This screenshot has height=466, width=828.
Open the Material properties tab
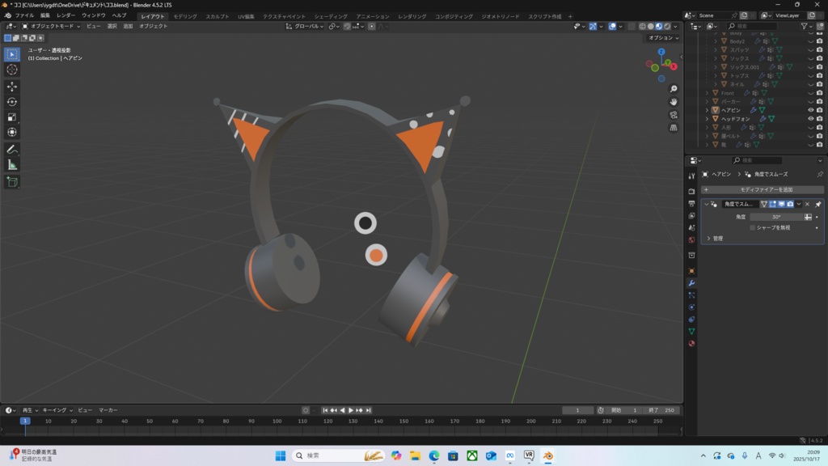(692, 343)
